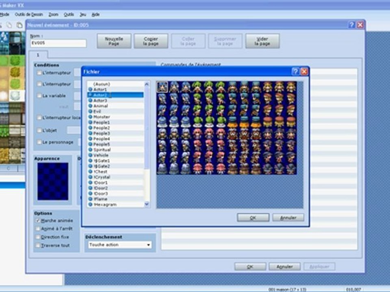
Task: Click Annuler in the Fichier dialog
Action: click(x=288, y=217)
